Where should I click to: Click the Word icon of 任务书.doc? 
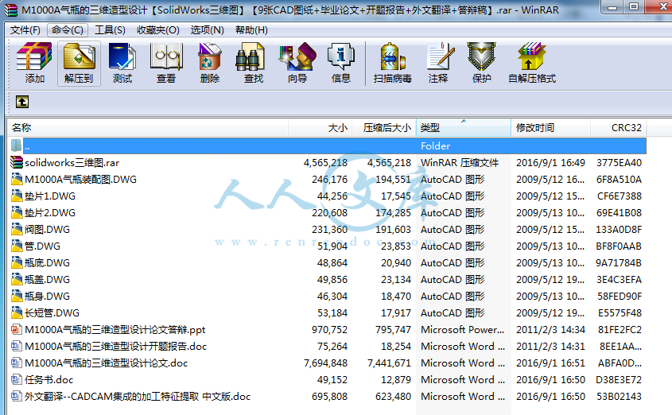(16, 379)
